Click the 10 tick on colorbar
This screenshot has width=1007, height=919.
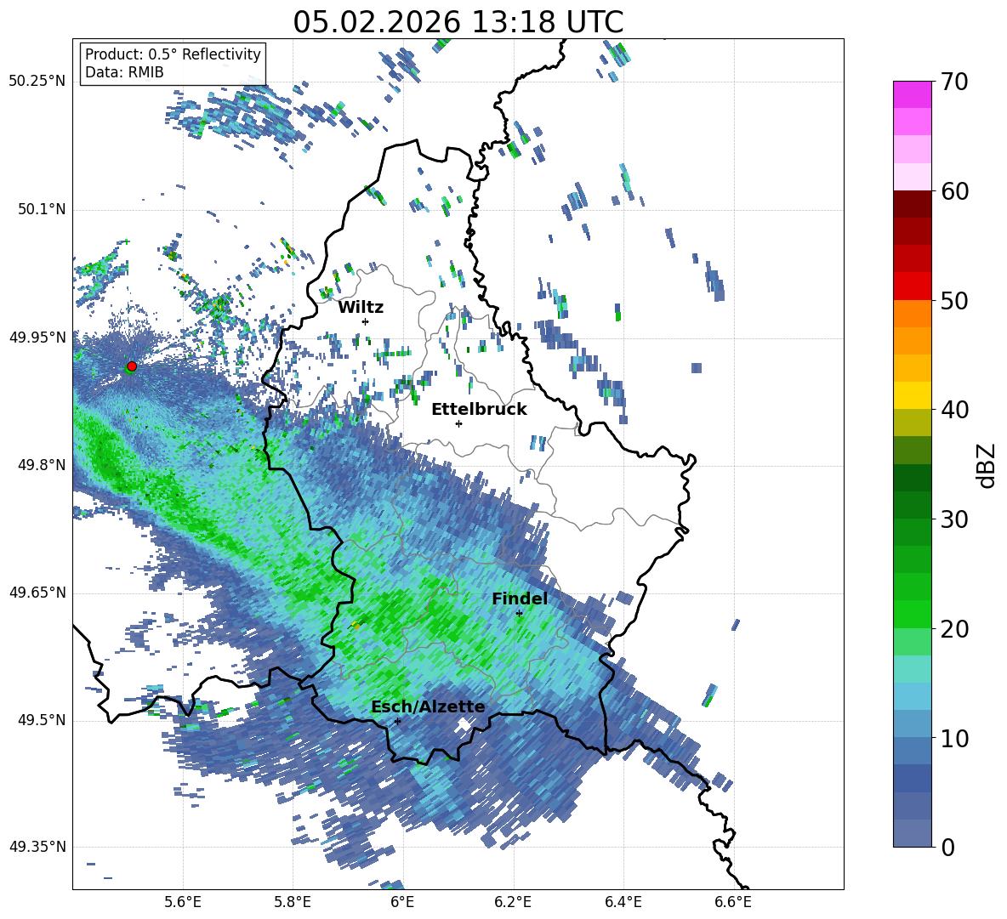point(954,738)
